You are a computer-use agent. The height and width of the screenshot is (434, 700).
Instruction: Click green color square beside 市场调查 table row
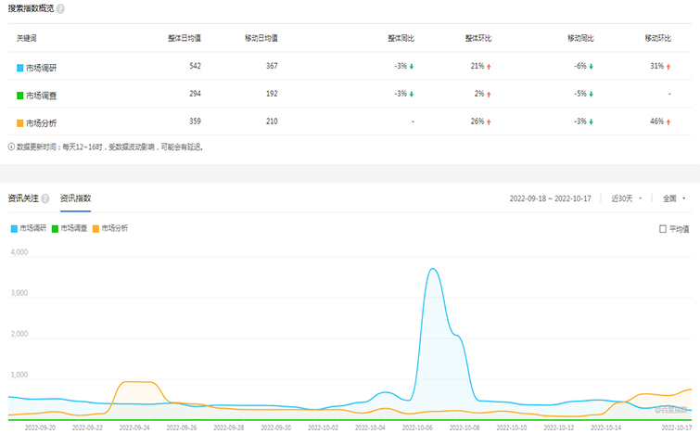[x=19, y=96]
